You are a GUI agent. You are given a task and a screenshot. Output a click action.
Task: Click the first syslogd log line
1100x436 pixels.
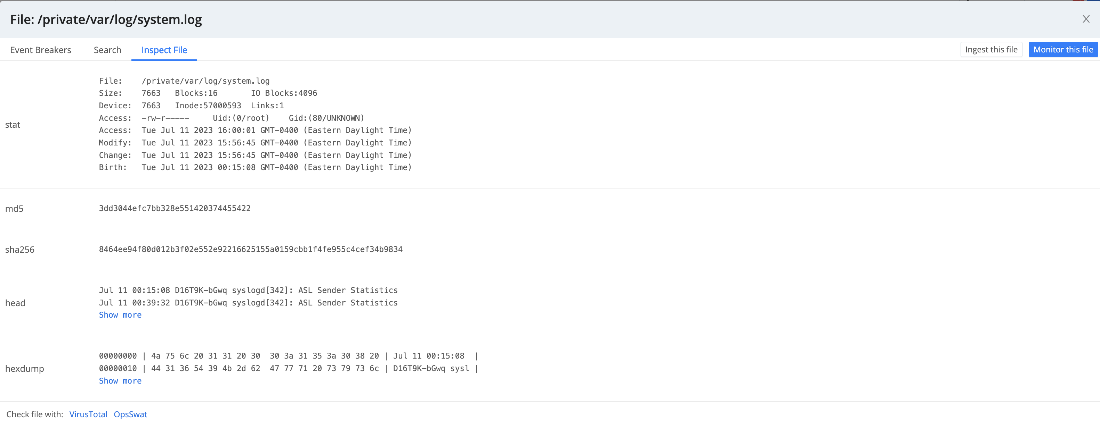pos(248,290)
